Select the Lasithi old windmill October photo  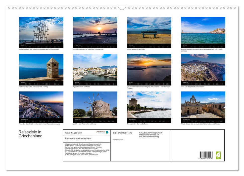pos(95,105)
